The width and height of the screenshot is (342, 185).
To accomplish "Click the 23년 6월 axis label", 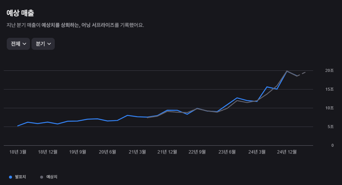I will click(x=227, y=152).
